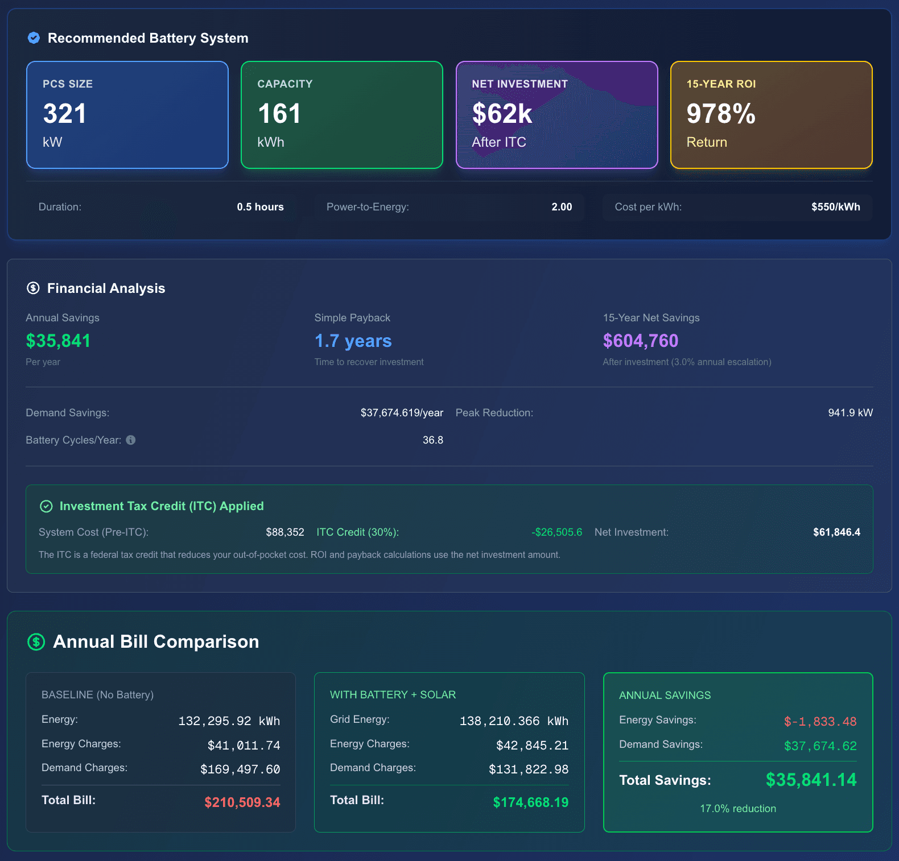Click the Power-to-Energy 2.00 value

[x=561, y=207]
